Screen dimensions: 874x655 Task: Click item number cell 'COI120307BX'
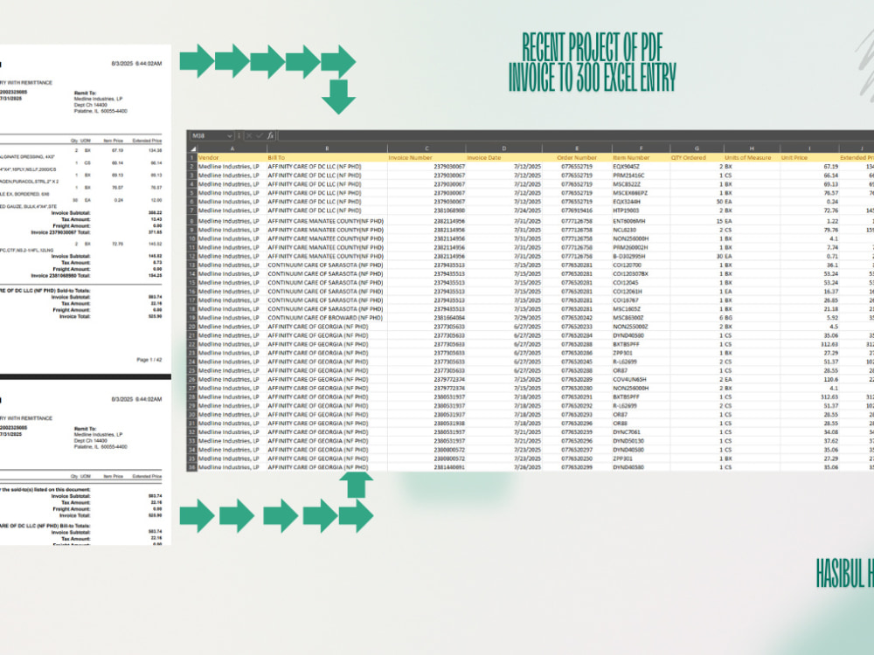(x=641, y=273)
